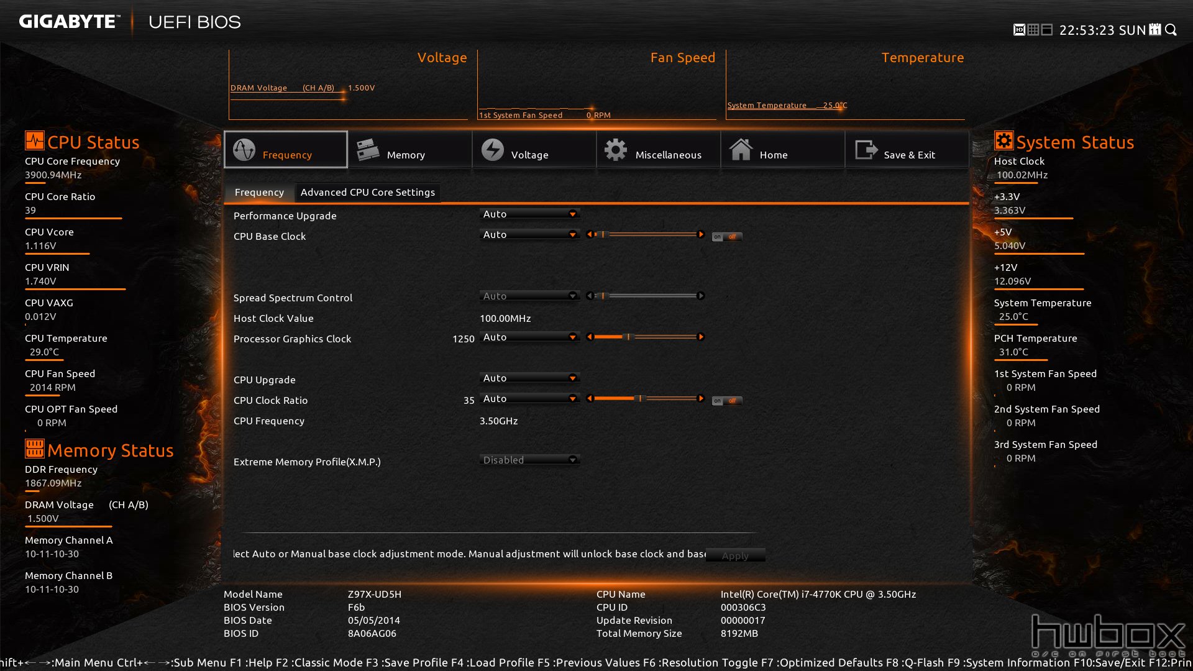1193x671 pixels.
Task: Toggle the CPU Clock Ratio on/off switch
Action: pos(727,401)
